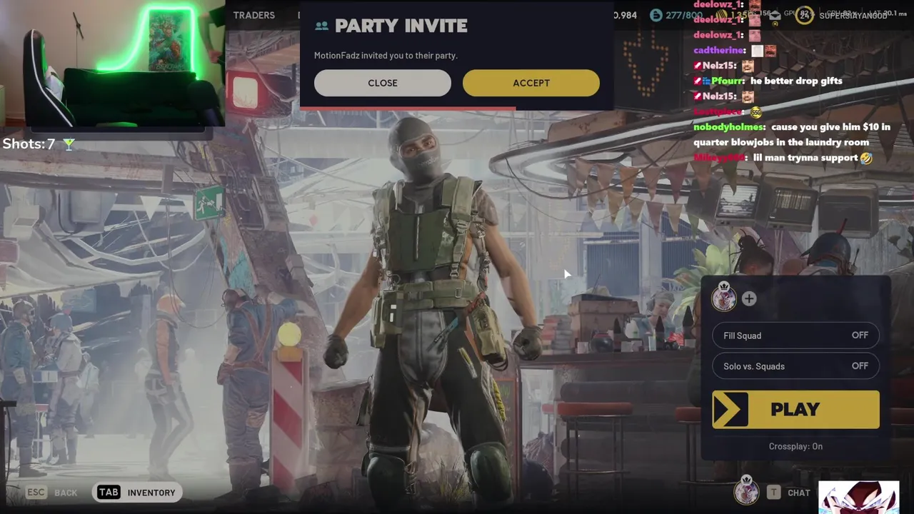
Task: Add a squad member with plus icon
Action: tap(748, 299)
